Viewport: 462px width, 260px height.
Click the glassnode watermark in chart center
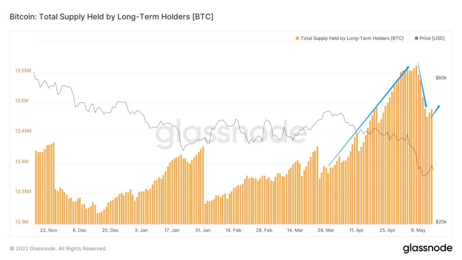(x=231, y=133)
